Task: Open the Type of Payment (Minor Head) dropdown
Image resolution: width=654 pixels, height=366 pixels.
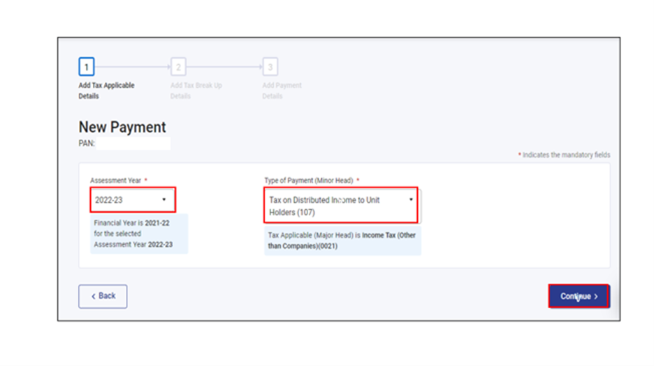Action: [x=340, y=205]
